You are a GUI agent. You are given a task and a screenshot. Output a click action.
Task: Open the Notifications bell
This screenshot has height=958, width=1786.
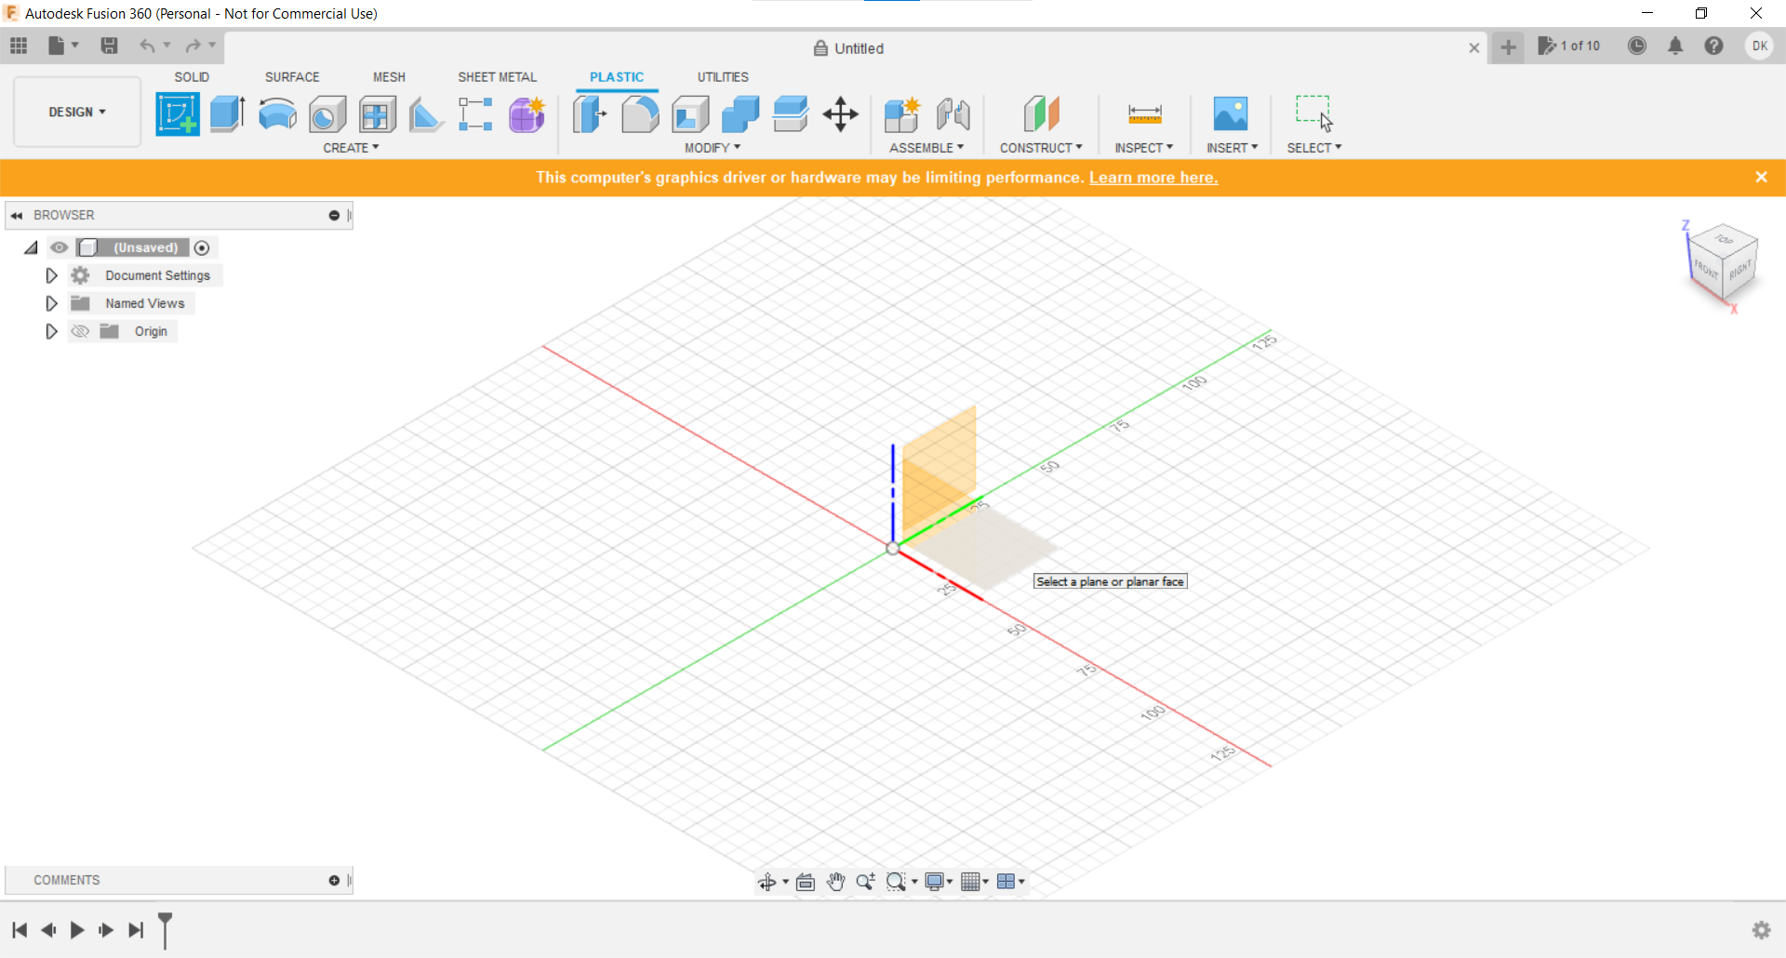(1675, 46)
